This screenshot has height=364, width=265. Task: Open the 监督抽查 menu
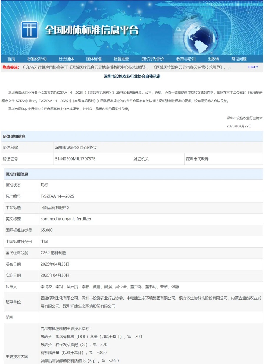click(x=121, y=59)
